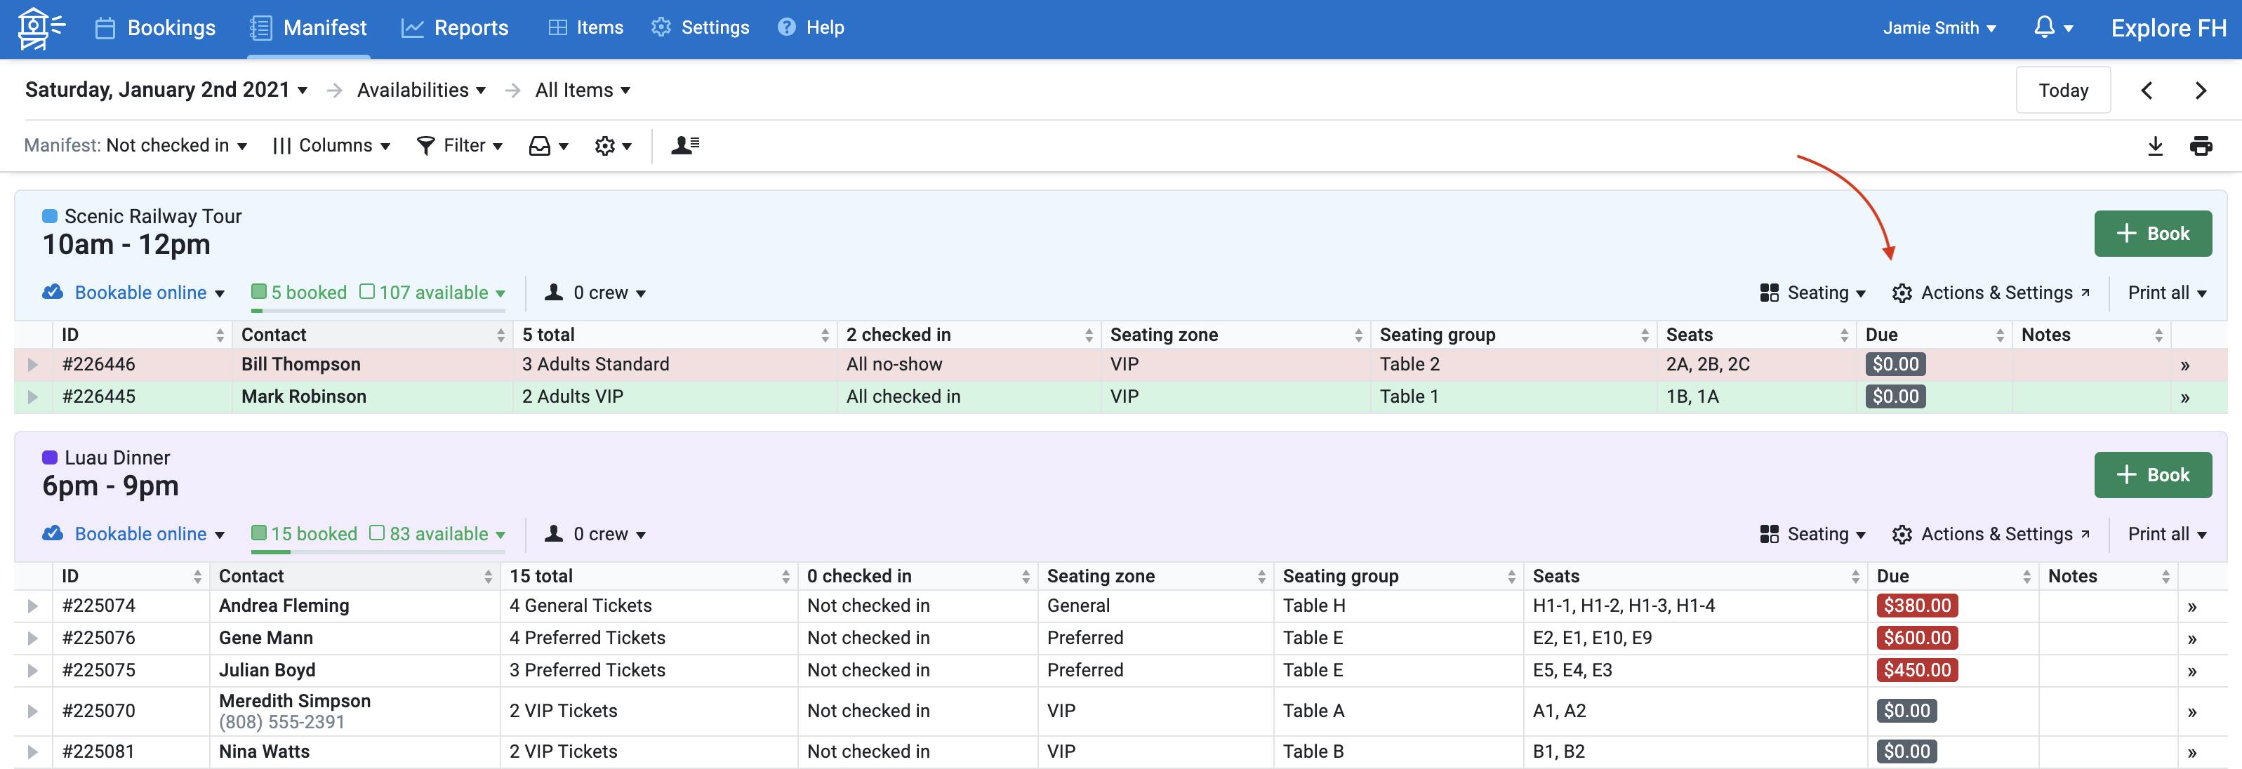Click the $380.00 due amount badge
Screen dimensions: 2242x769
click(1918, 606)
